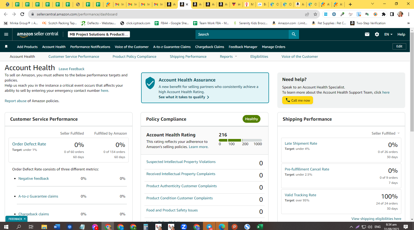Close the FEEDBACK tab with the X
414x230 pixels.
point(25,219)
